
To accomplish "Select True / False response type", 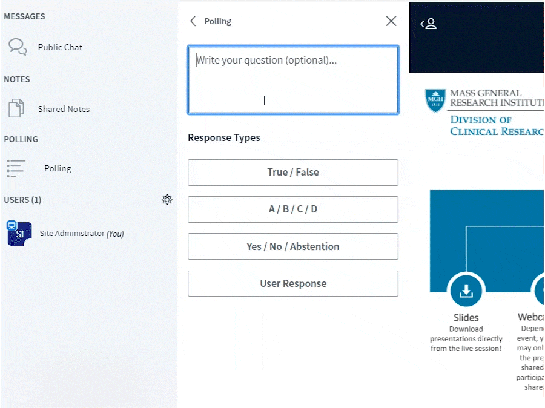I will [x=293, y=173].
